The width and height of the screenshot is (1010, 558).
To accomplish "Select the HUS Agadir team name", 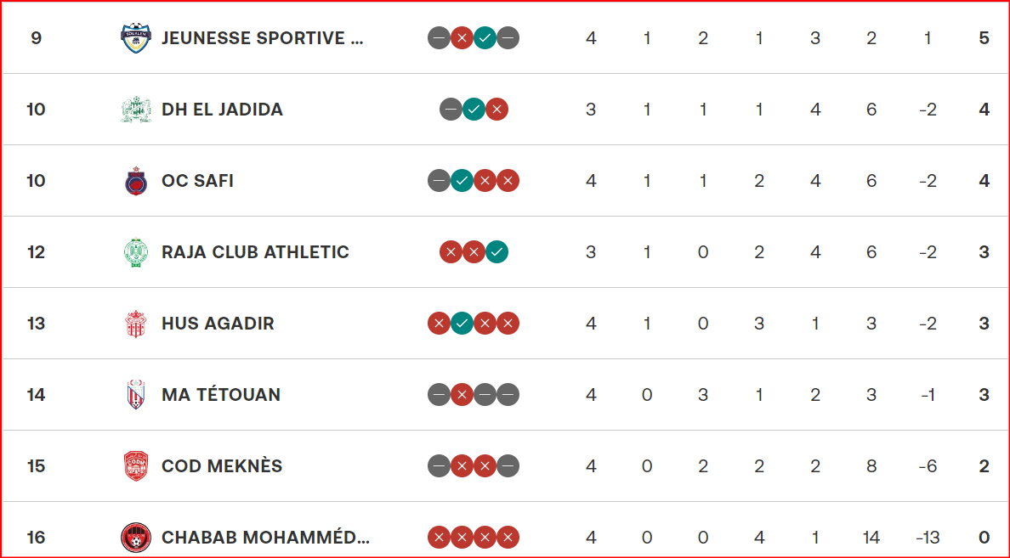I will point(218,324).
